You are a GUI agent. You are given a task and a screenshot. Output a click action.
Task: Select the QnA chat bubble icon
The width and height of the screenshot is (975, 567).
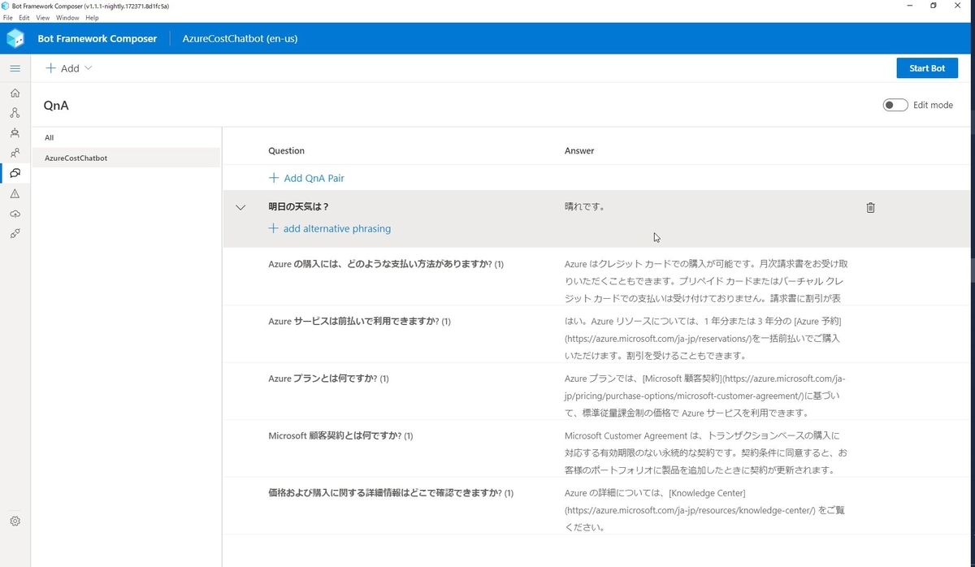point(15,173)
